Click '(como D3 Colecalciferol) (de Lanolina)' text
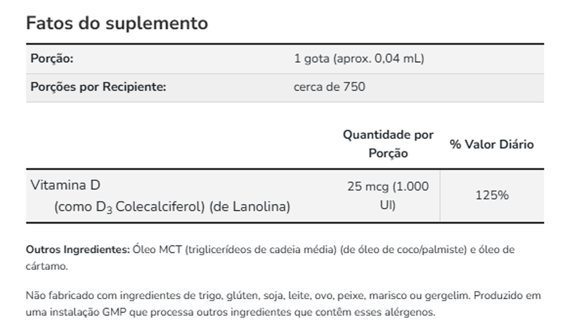 [172, 207]
